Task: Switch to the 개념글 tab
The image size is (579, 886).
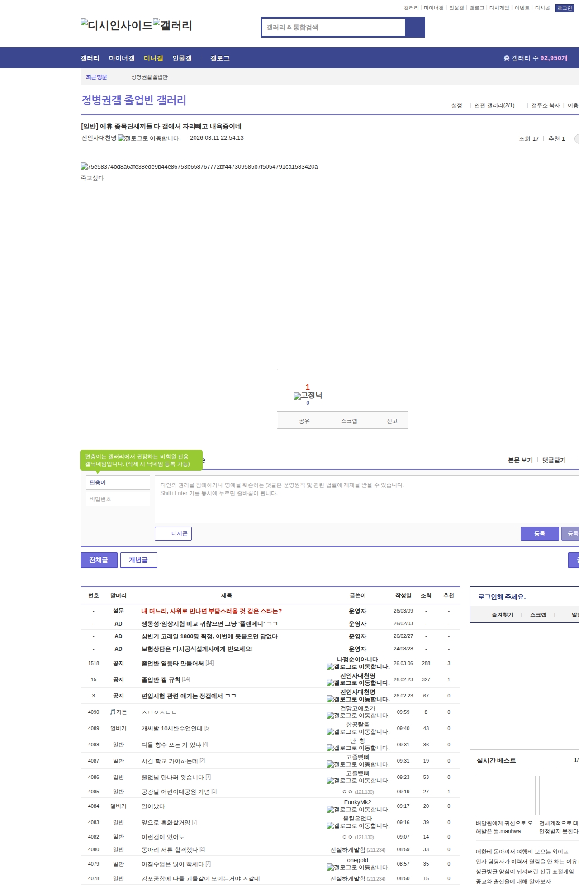Action: 139,560
